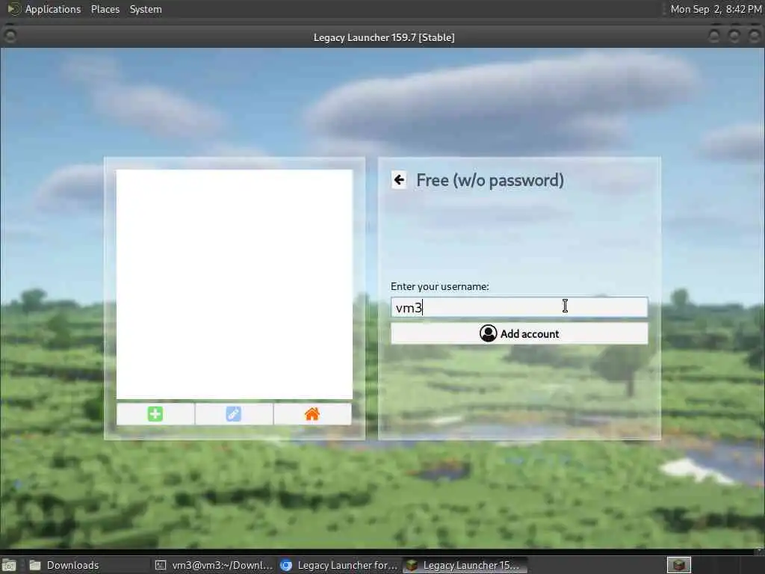Image resolution: width=765 pixels, height=574 pixels.
Task: Open the System menu
Action: click(x=146, y=9)
